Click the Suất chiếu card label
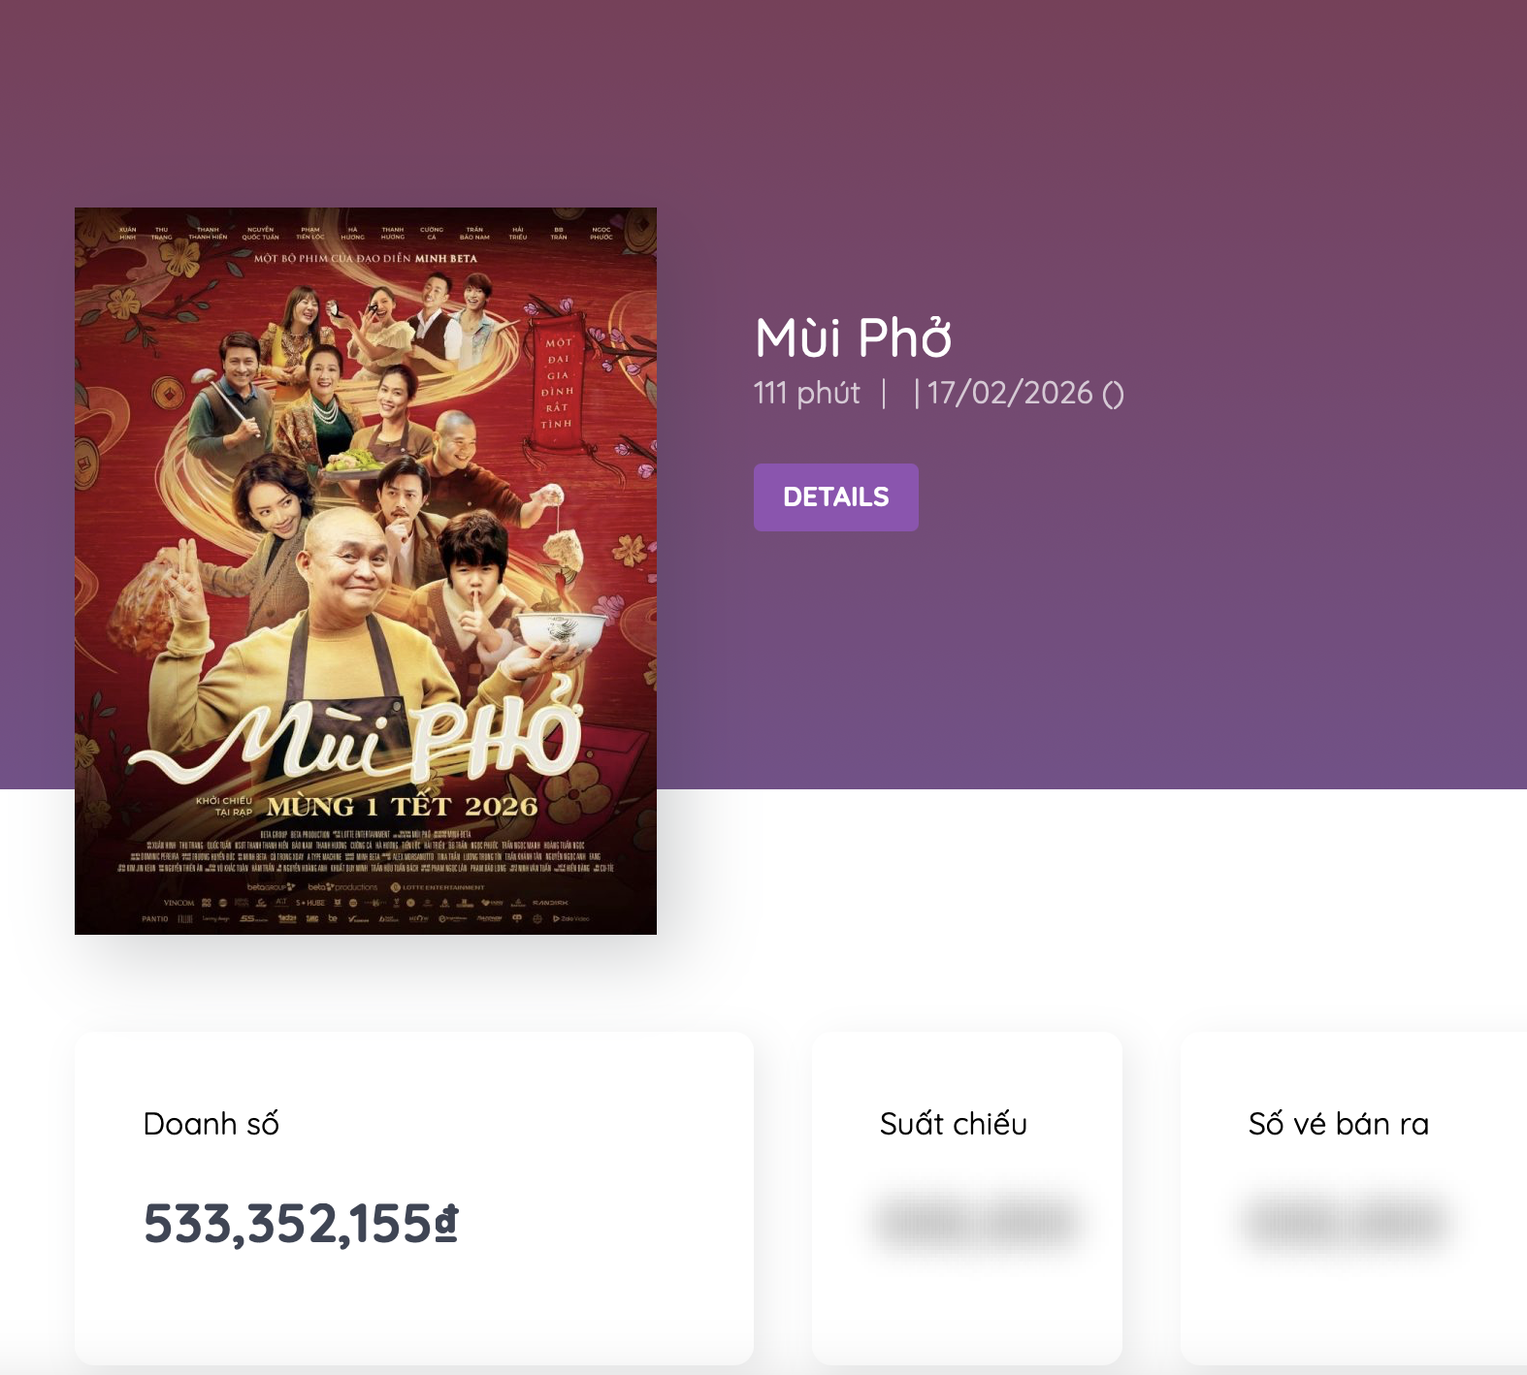 (x=953, y=1124)
